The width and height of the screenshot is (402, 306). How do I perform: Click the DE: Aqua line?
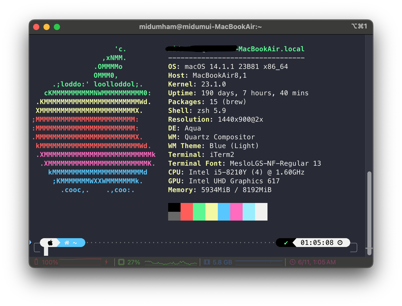coord(184,128)
